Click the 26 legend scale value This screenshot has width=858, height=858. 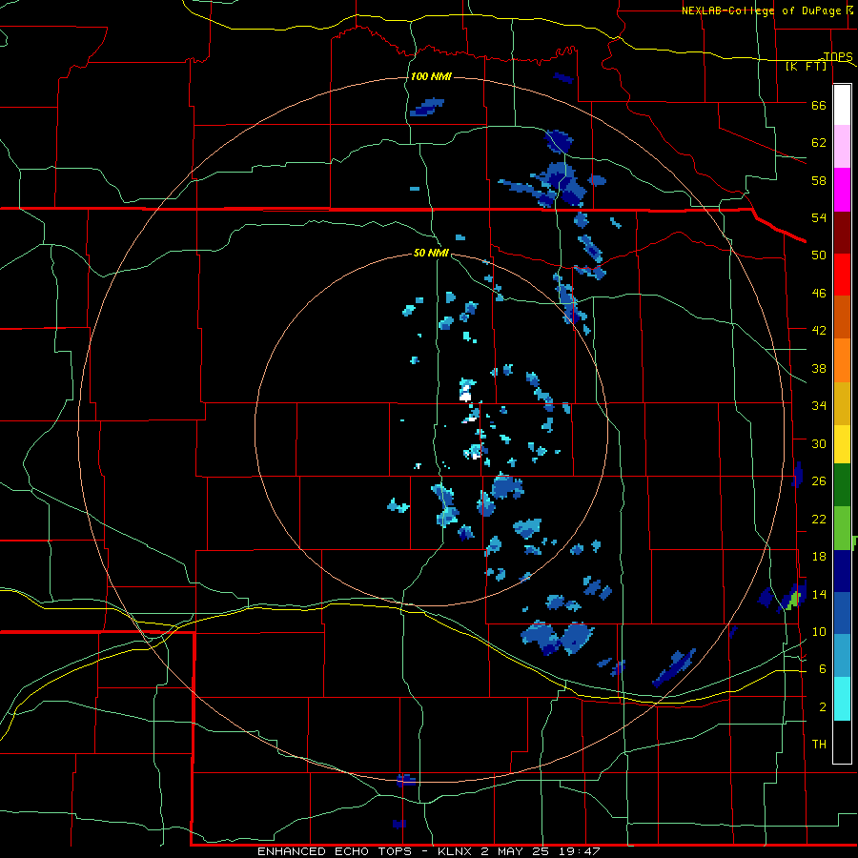click(x=819, y=481)
